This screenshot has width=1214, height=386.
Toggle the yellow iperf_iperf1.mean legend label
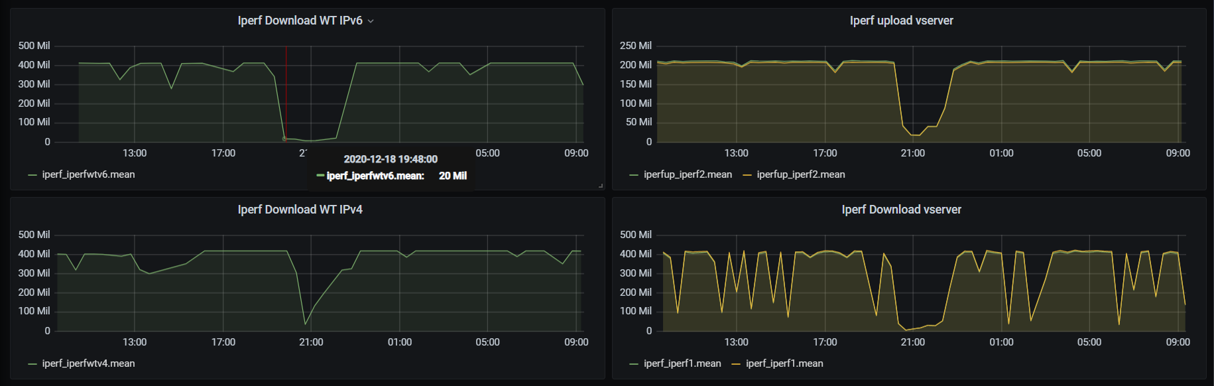click(784, 363)
